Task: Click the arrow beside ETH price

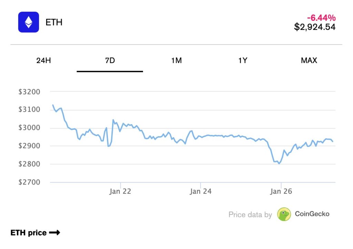Action: (x=54, y=233)
